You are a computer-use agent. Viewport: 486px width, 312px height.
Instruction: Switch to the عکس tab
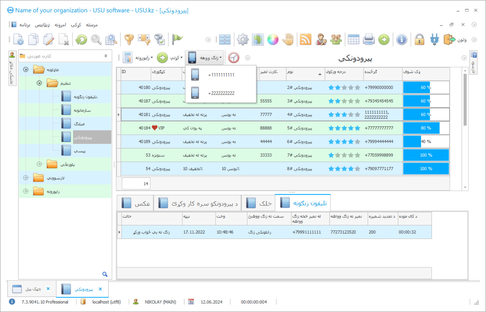135,203
